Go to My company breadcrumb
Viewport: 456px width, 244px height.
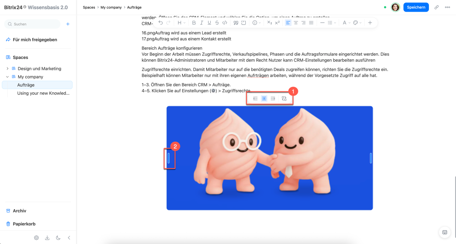click(111, 7)
